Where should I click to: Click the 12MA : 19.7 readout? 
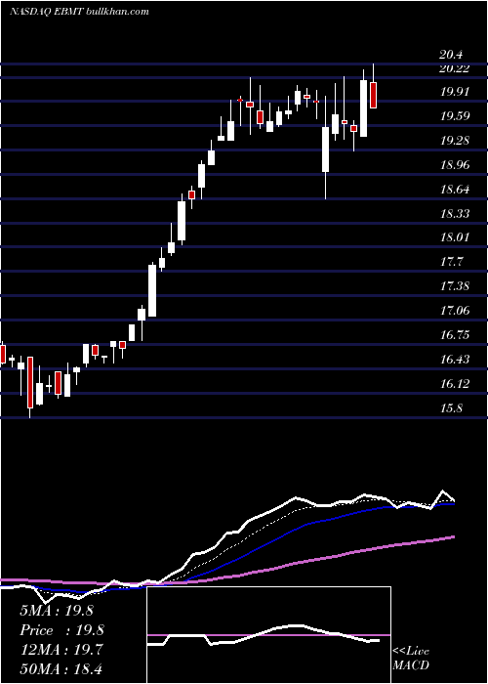point(60,651)
